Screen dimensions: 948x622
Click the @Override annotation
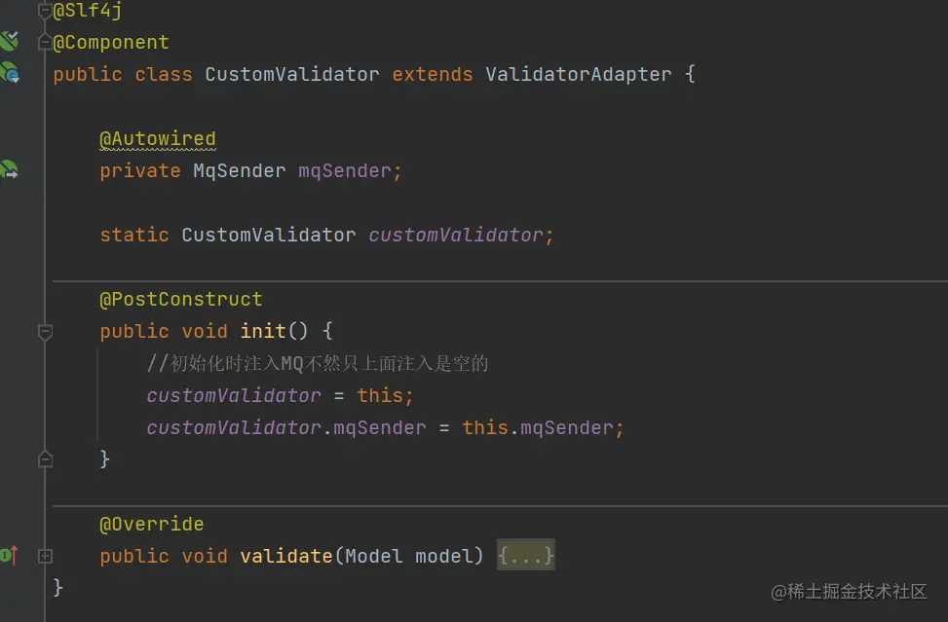152,524
